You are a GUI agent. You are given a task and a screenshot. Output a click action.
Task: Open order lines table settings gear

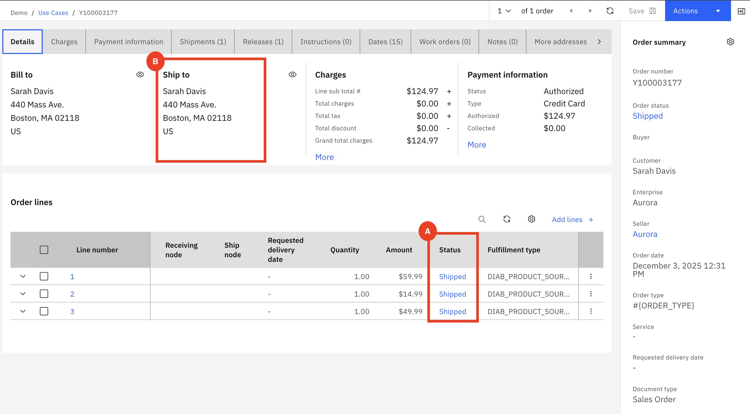[531, 219]
